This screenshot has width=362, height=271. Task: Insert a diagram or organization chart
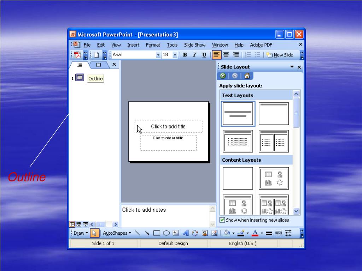click(x=195, y=233)
